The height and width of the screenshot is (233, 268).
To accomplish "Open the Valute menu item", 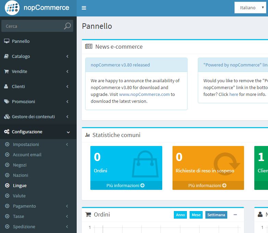I will [x=19, y=196].
